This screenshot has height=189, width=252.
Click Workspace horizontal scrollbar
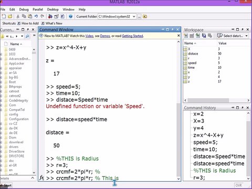coord(208,100)
